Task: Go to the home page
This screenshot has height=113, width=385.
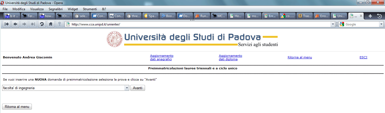Action: pos(50,24)
